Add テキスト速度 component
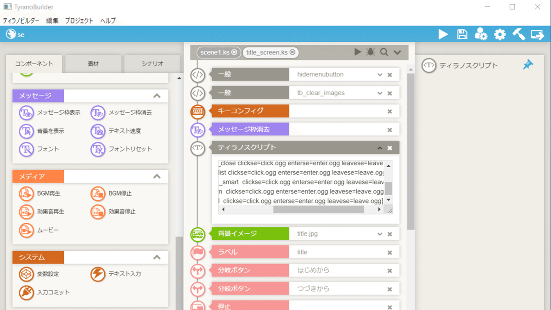The height and width of the screenshot is (310, 551). [116, 131]
